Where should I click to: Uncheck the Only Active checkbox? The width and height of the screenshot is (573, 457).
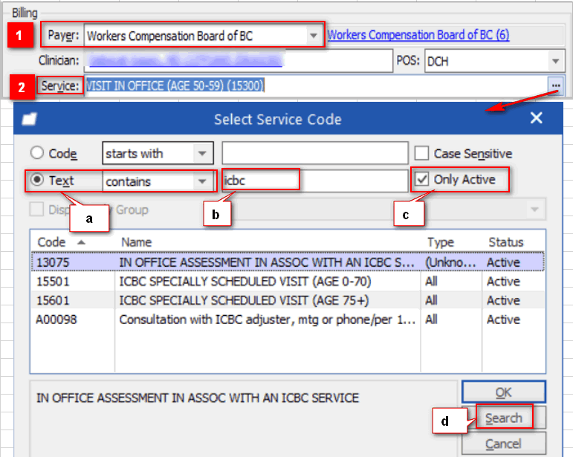[x=422, y=181]
